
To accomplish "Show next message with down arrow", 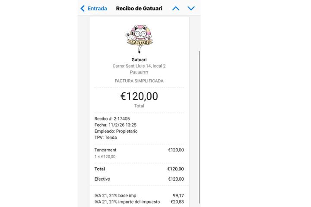I will coord(191,8).
